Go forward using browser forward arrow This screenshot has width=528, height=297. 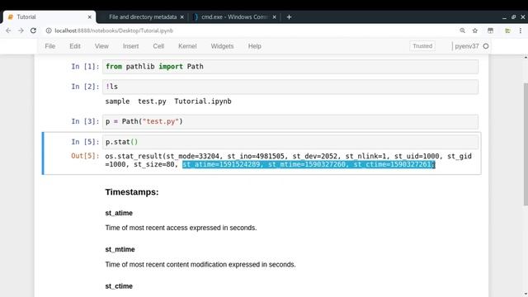(21, 31)
